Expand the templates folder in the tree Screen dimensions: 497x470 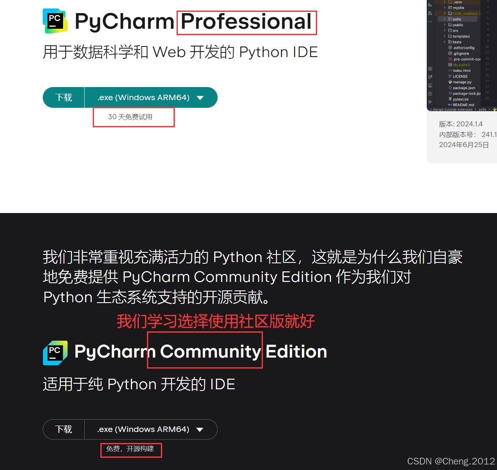(x=445, y=36)
